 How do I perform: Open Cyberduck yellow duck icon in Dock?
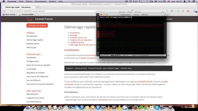click(x=119, y=108)
